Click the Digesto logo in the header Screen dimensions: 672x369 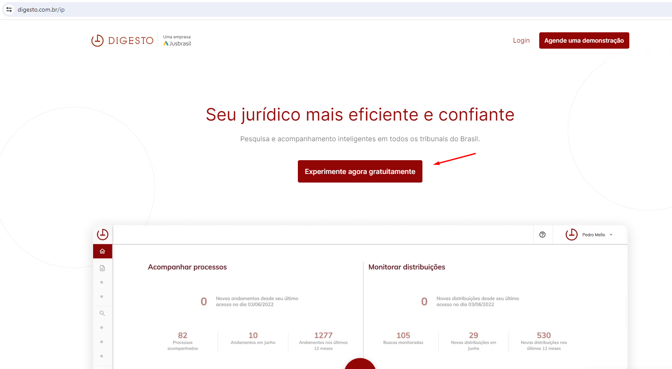[122, 40]
